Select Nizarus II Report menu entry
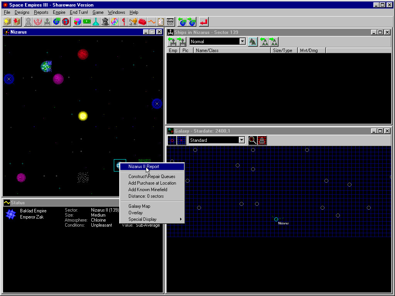Screen dimensions: 395x296 click(143, 166)
